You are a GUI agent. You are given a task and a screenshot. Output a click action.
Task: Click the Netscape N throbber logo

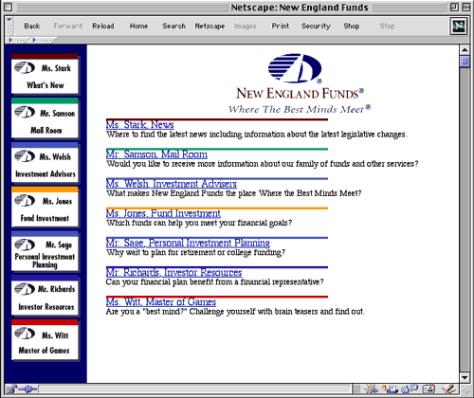tap(458, 26)
